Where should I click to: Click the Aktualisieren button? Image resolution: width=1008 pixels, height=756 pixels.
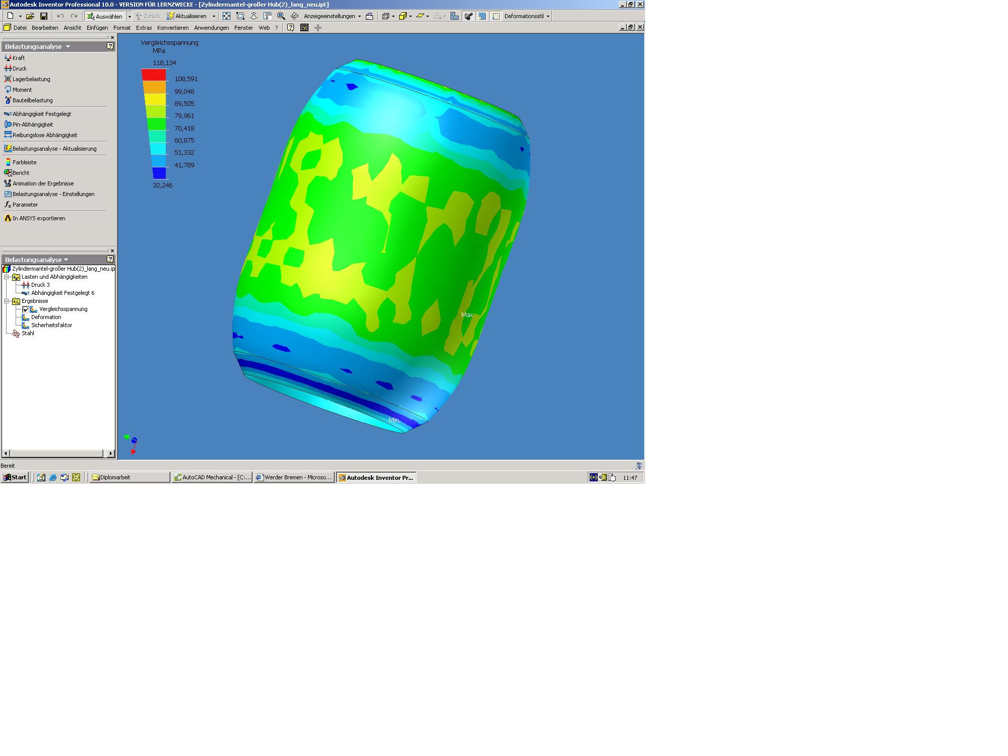187,16
